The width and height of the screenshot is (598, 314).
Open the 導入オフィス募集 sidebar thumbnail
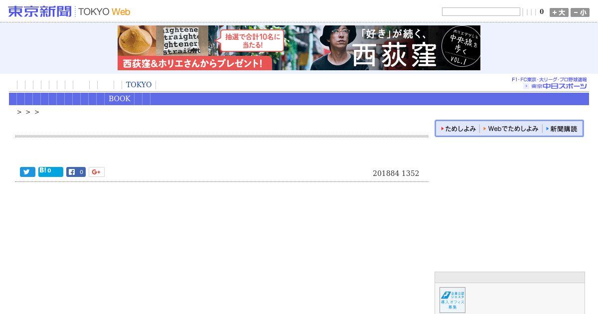pyautogui.click(x=452, y=300)
